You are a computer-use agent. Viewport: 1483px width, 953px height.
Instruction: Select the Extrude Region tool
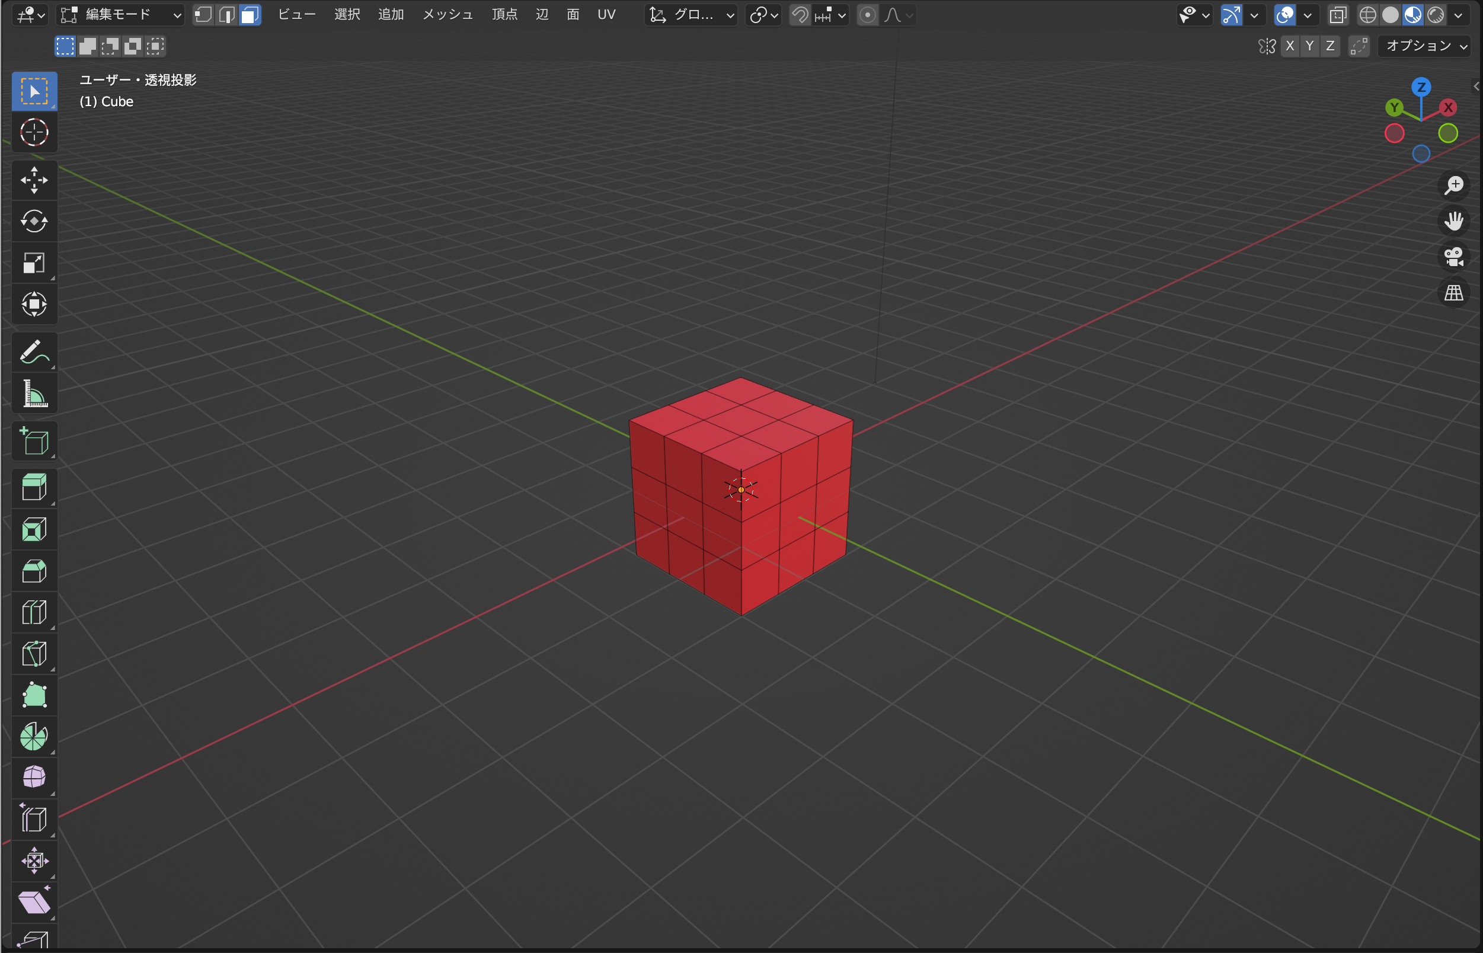34,488
